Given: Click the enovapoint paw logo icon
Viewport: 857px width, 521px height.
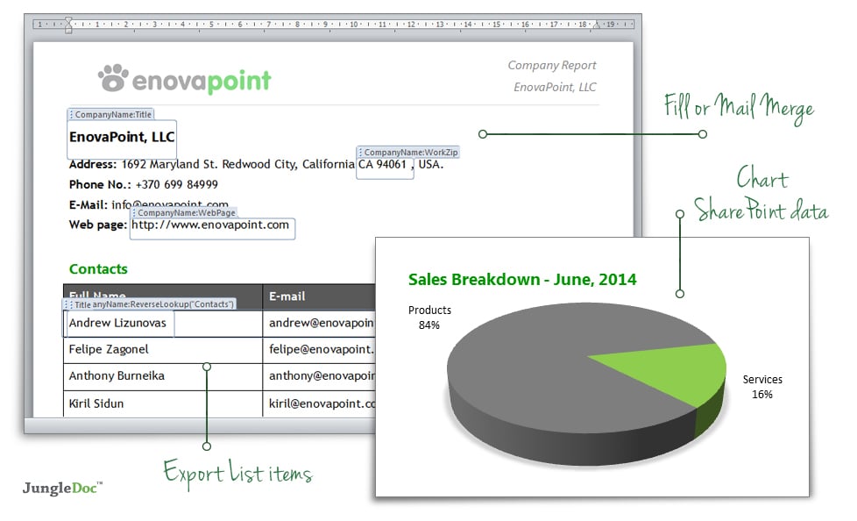Looking at the screenshot, I should pos(113,78).
